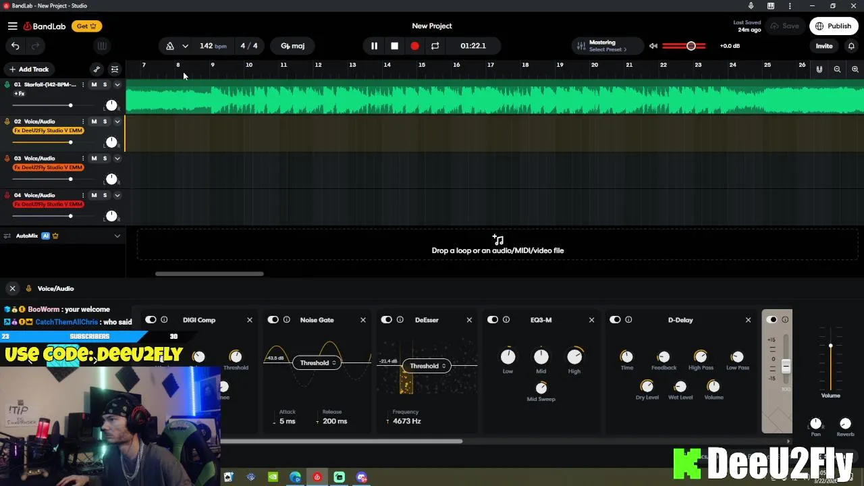The width and height of the screenshot is (864, 486).
Task: Click bar 16 on the timeline ruler
Action: click(456, 65)
